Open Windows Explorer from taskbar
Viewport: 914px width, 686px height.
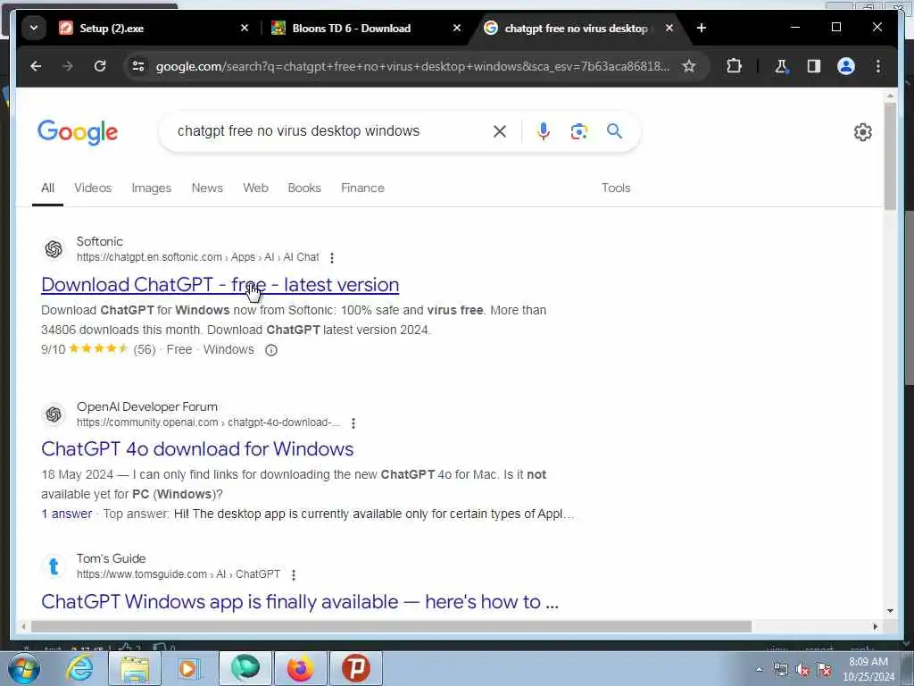[135, 668]
